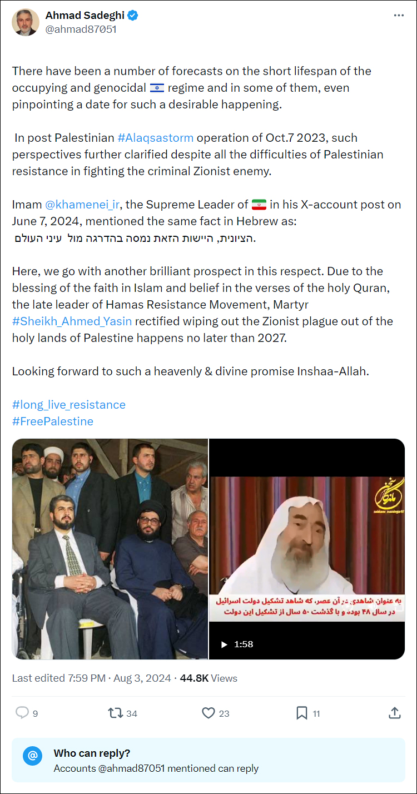Like the post with the heart icon
This screenshot has height=794, width=417.
(209, 713)
